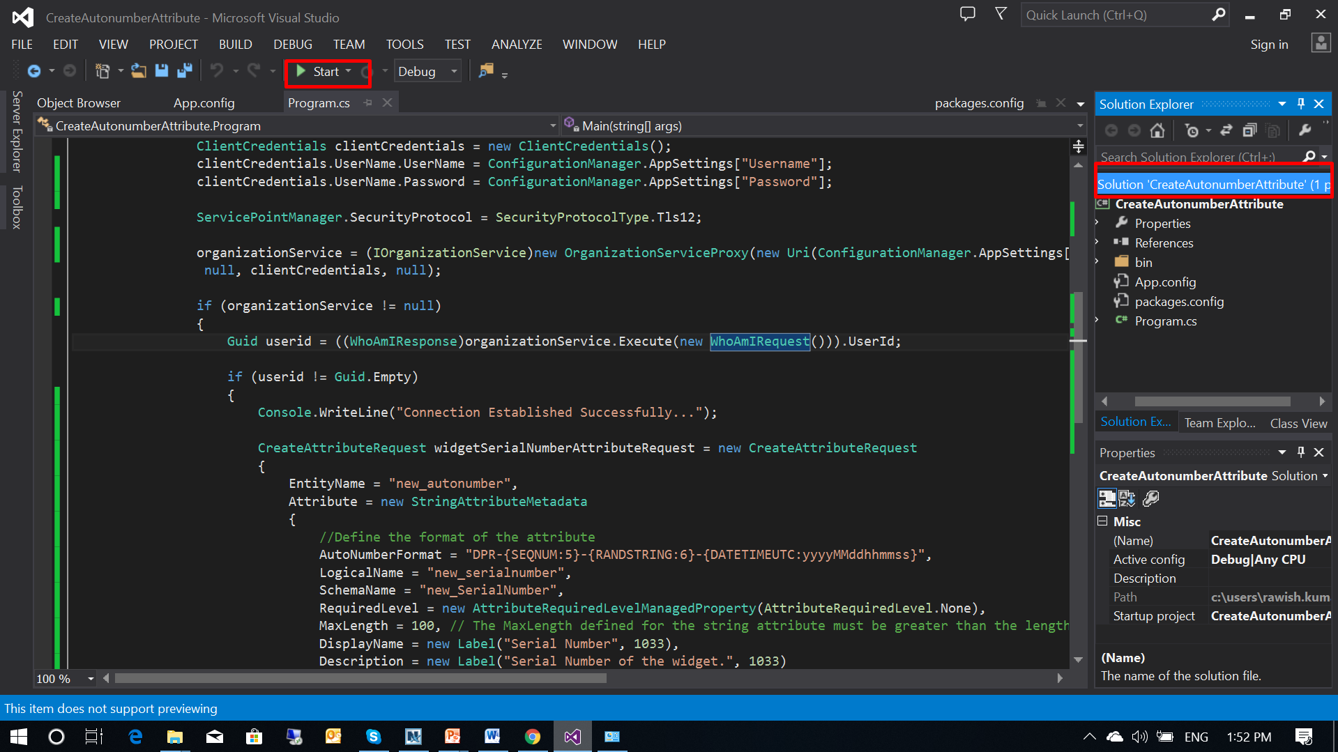
Task: Click the Save All toolbar icon
Action: coord(185,71)
